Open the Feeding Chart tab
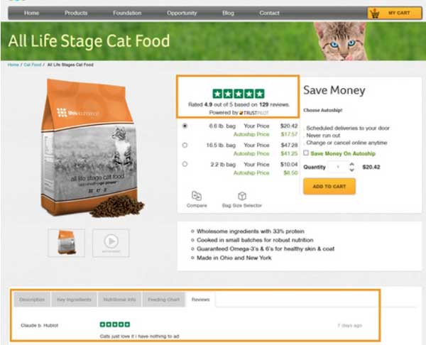The width and height of the screenshot is (426, 345). pyautogui.click(x=163, y=300)
